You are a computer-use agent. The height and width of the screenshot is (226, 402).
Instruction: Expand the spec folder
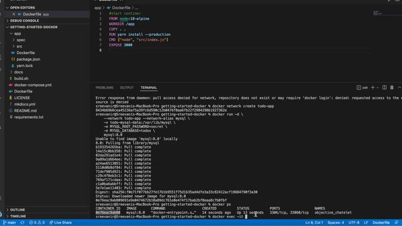coord(14,40)
